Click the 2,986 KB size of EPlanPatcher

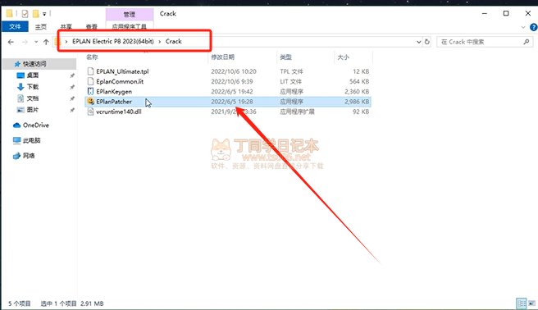click(x=357, y=102)
